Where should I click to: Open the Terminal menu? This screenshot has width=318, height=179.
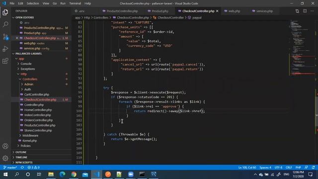75,3
